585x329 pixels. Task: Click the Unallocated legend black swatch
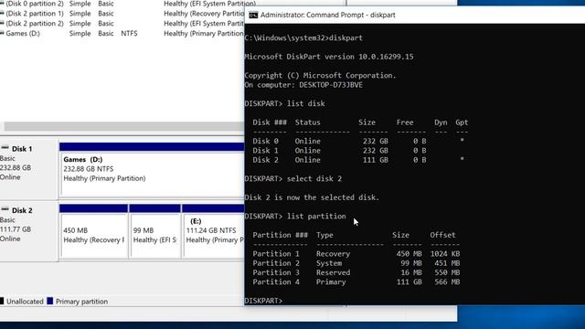(x=2, y=301)
